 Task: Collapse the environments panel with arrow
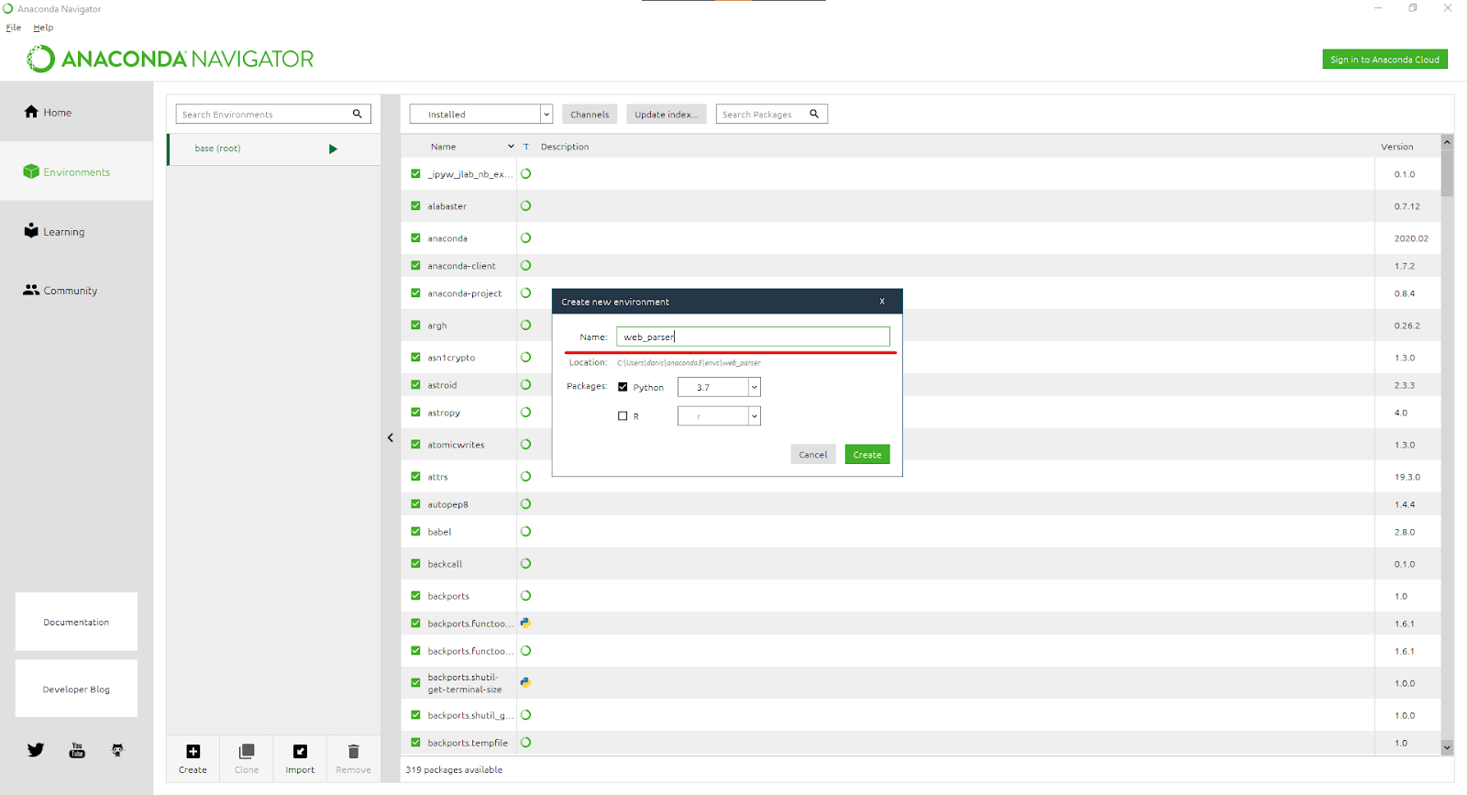(x=391, y=437)
